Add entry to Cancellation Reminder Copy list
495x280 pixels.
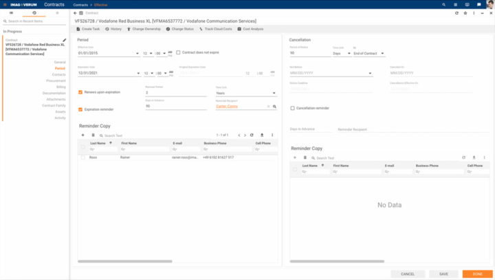pyautogui.click(x=295, y=158)
